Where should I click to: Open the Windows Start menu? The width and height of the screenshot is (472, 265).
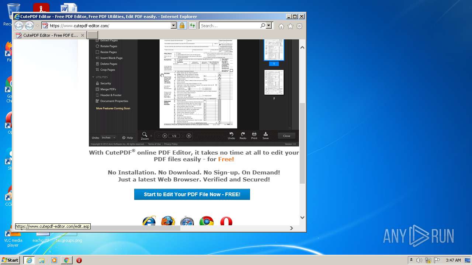click(x=10, y=260)
